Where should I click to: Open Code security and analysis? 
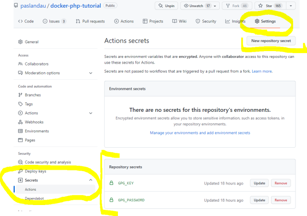[48, 162]
